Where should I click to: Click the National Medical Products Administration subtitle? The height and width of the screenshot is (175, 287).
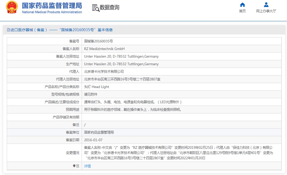(52, 12)
